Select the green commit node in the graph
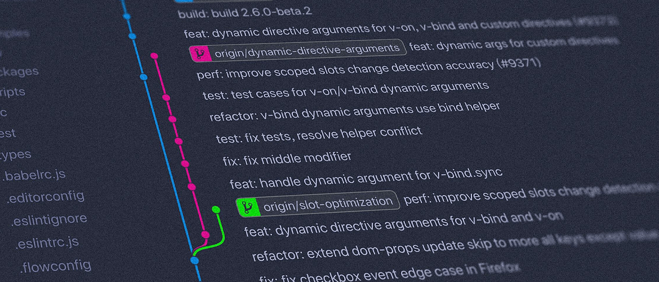The image size is (659, 282). click(216, 210)
